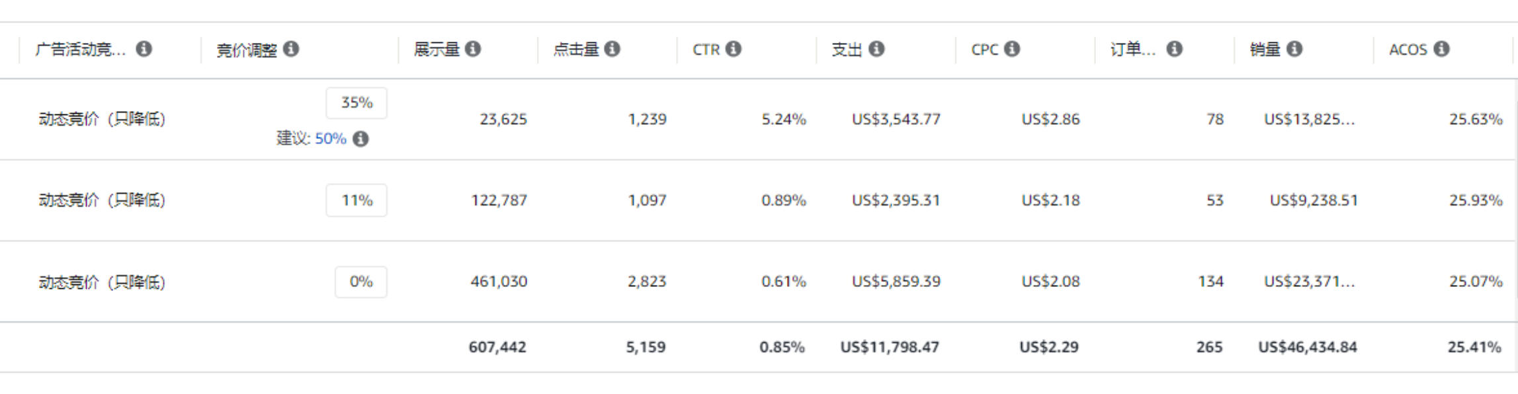Screen dimensions: 1518x394
Task: Click info icon beside 订单 header
Action: [1174, 49]
